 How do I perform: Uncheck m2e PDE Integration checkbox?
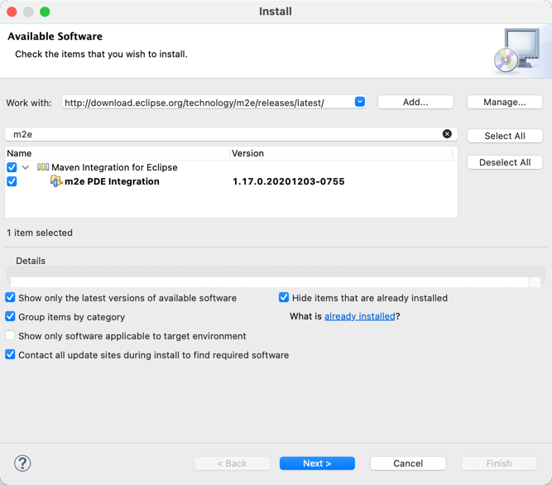[x=12, y=181]
